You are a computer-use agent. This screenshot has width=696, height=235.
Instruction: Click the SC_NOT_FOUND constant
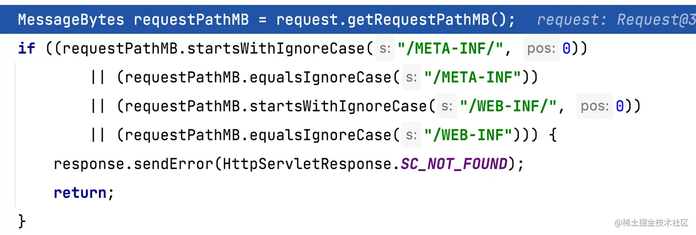tap(454, 164)
